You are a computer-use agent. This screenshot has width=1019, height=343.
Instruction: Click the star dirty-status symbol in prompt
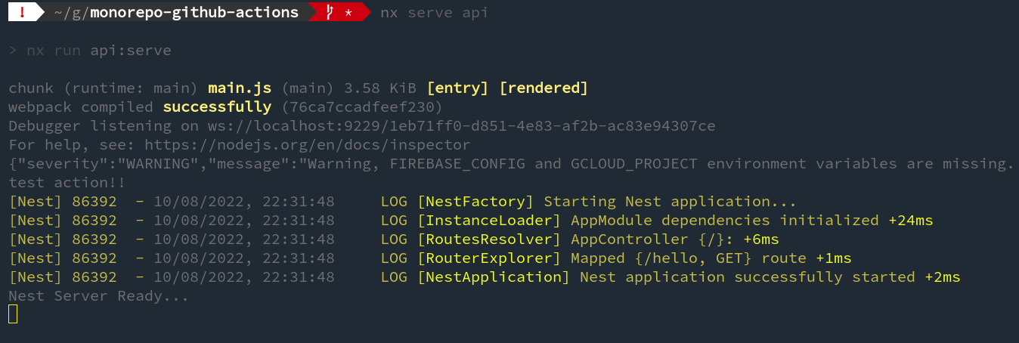(348, 14)
